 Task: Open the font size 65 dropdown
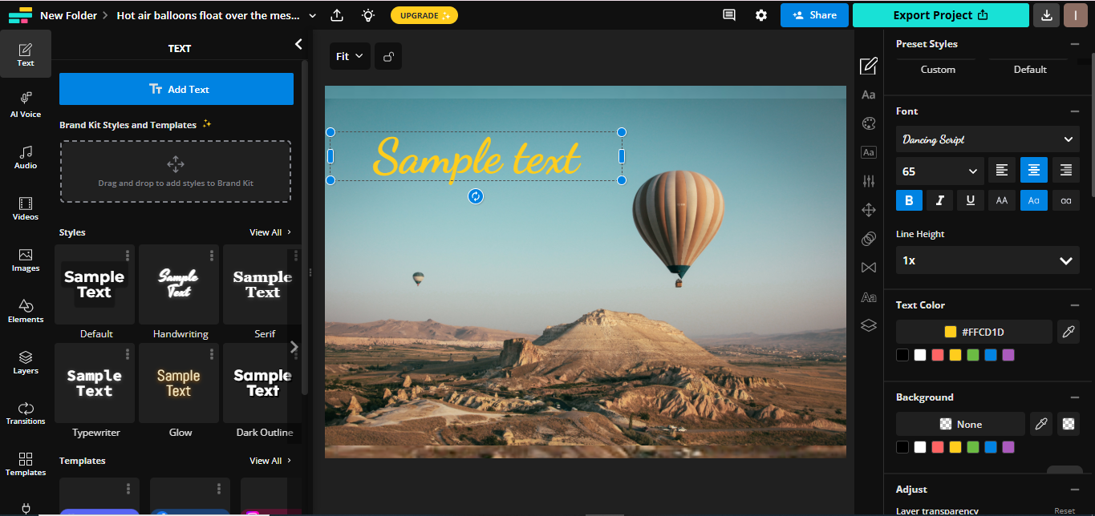click(x=939, y=171)
